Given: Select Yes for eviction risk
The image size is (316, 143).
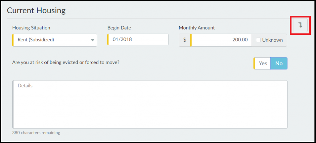Looking at the screenshot, I should (x=263, y=63).
